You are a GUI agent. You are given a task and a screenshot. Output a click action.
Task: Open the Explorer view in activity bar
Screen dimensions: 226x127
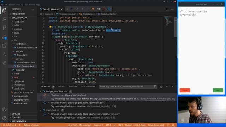coord(4,10)
